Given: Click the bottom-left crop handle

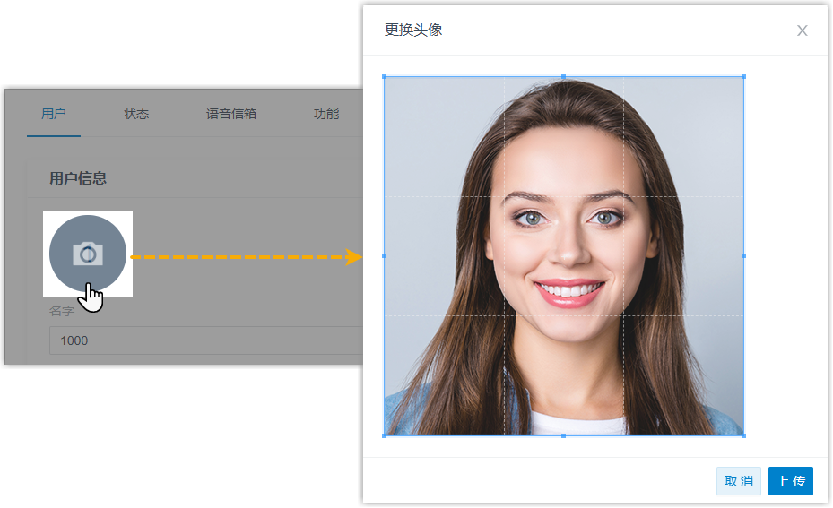Looking at the screenshot, I should 385,435.
